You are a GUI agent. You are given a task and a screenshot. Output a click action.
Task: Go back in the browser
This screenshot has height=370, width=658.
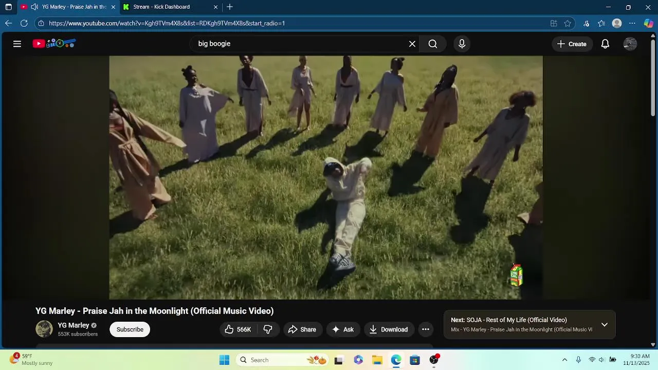[8, 23]
